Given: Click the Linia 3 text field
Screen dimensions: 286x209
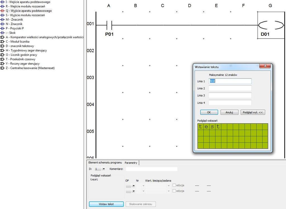Looking at the screenshot, I should click(x=230, y=95).
